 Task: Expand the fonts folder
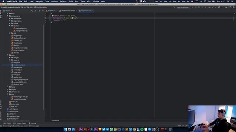point(7,87)
